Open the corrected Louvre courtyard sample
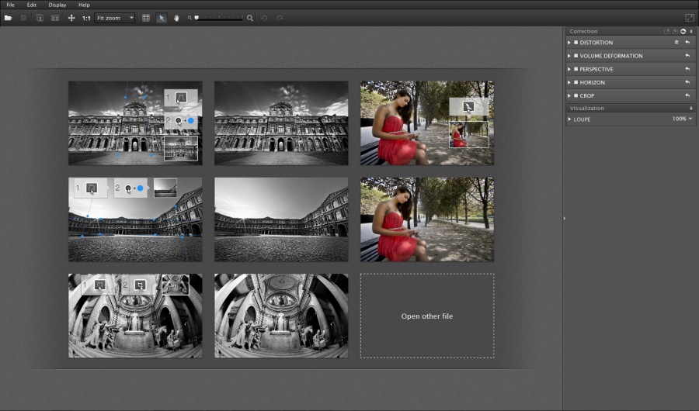 [x=281, y=219]
